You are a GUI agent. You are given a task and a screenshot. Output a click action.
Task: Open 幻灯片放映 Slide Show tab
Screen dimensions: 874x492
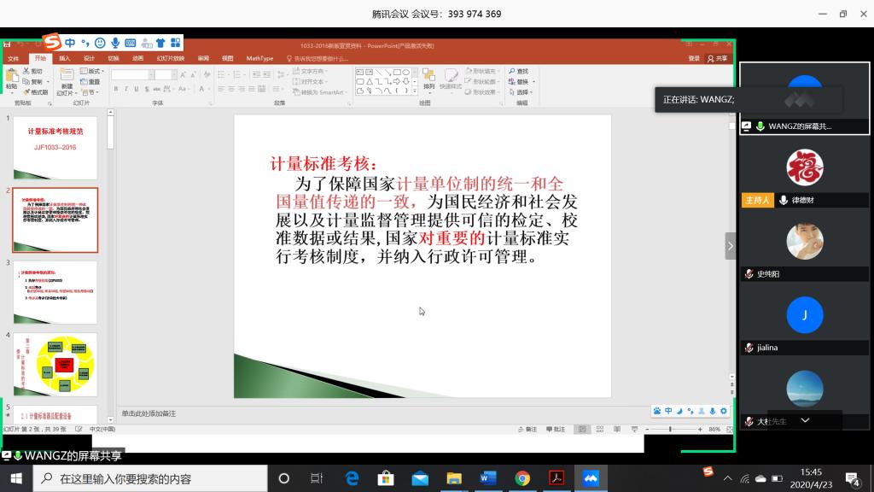pyautogui.click(x=171, y=59)
